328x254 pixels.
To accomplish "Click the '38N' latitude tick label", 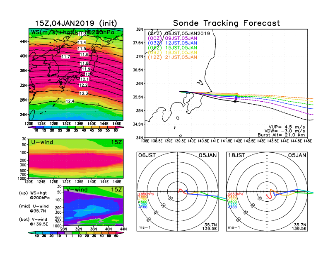I will [x=139, y=29].
